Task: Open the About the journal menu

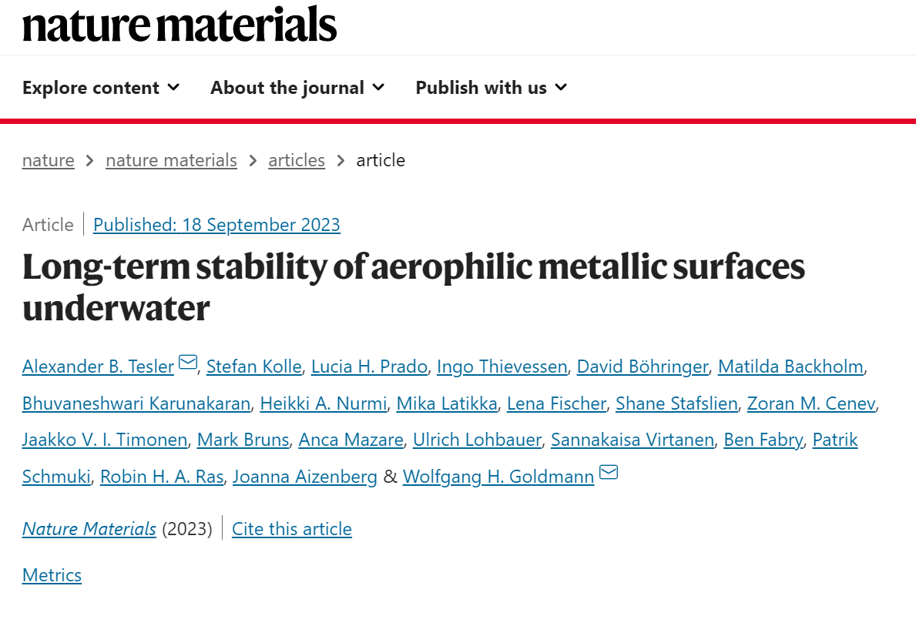Action: [x=297, y=88]
